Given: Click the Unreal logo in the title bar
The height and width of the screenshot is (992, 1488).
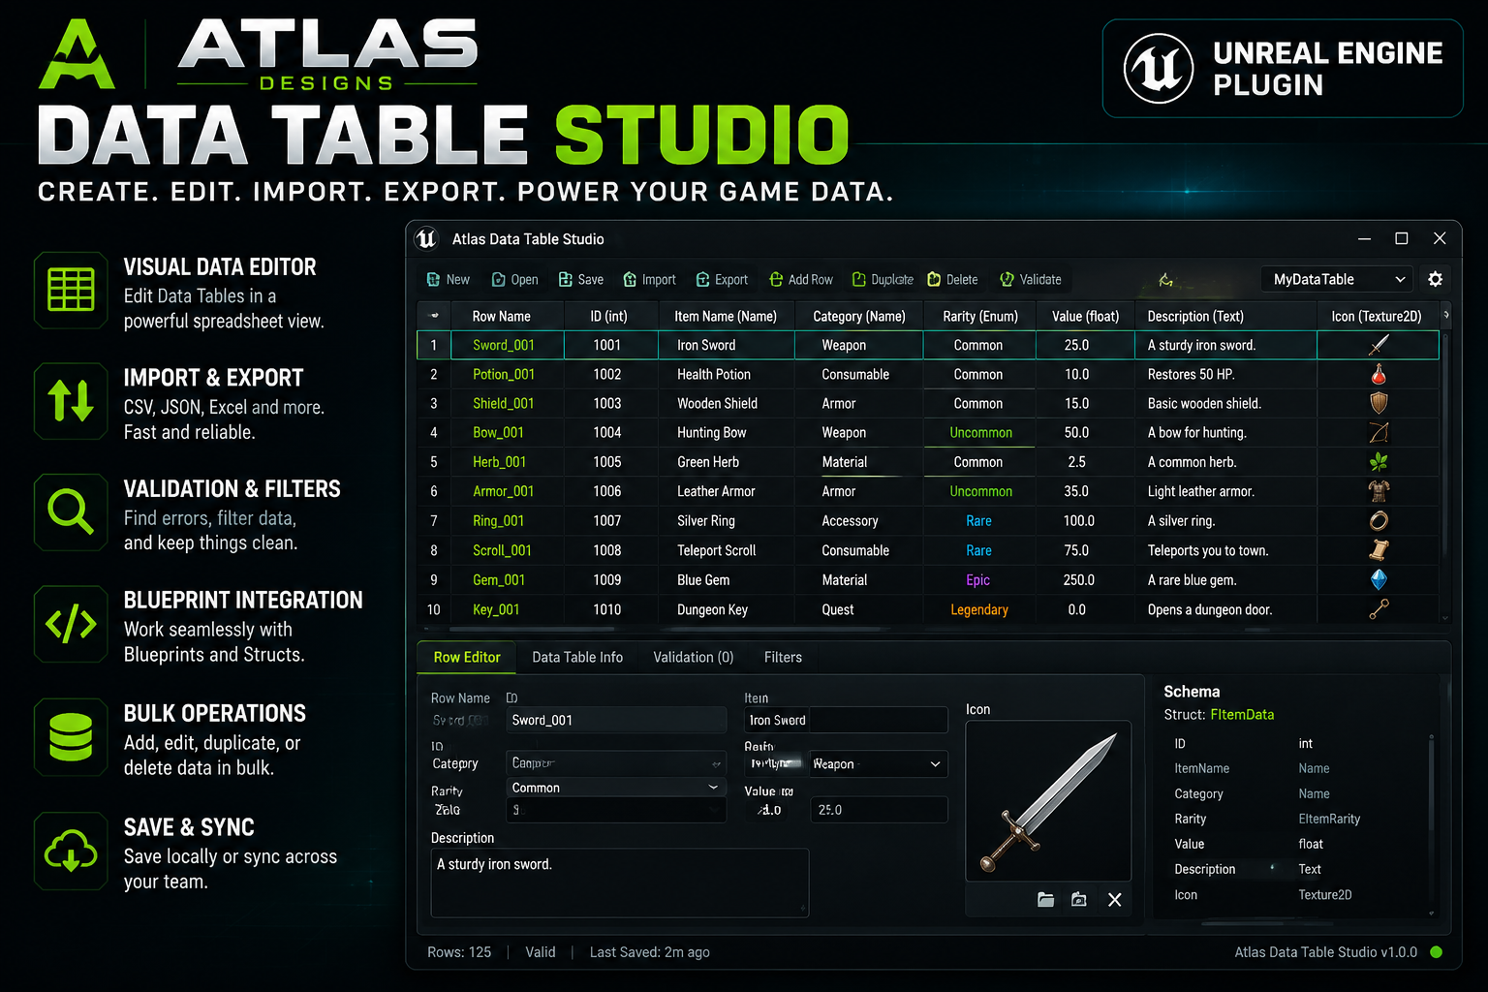Looking at the screenshot, I should (426, 238).
